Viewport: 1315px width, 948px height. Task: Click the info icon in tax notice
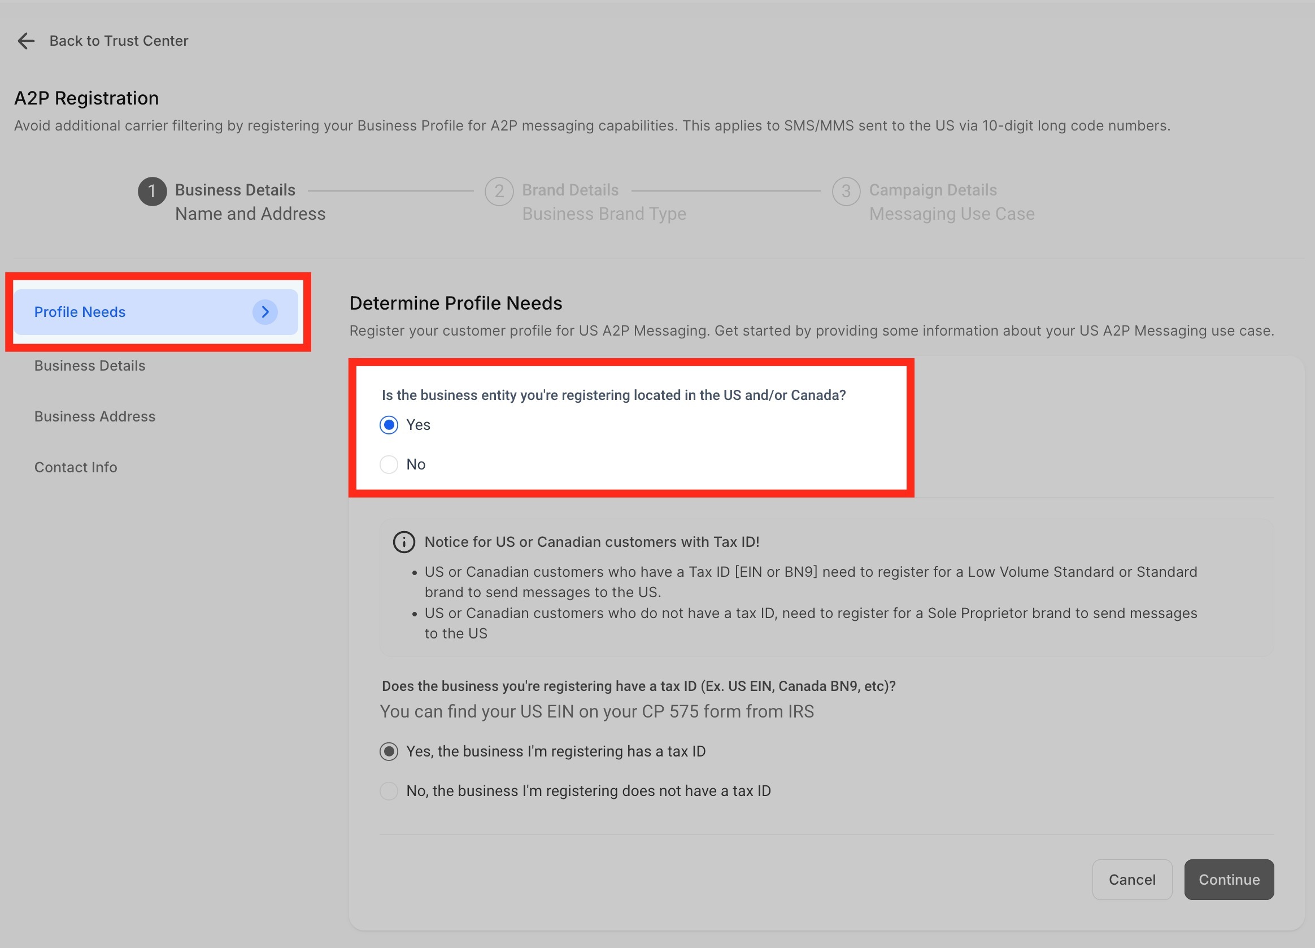[x=403, y=542]
